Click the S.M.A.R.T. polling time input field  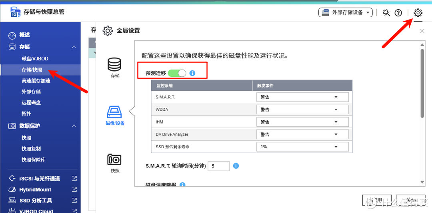(218, 166)
